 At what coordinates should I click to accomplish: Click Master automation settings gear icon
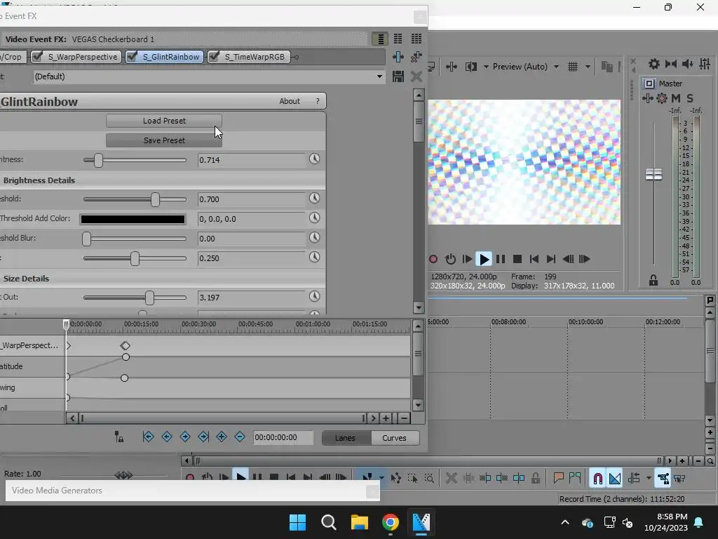[x=662, y=98]
